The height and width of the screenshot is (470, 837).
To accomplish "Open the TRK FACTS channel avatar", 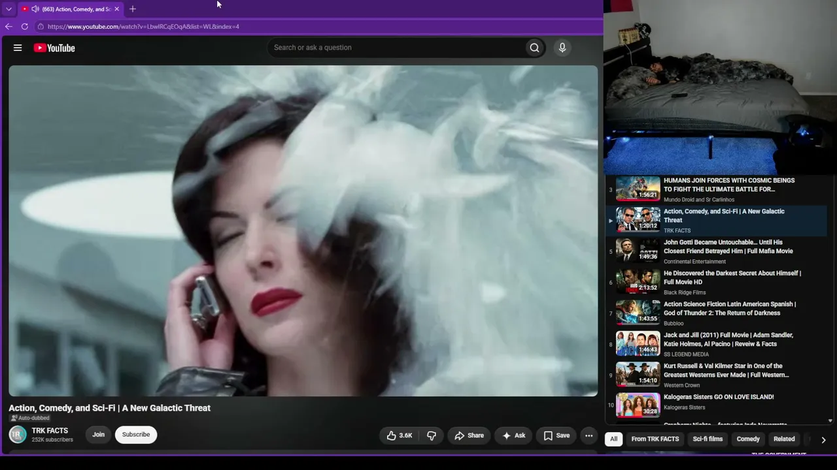I will 18,434.
